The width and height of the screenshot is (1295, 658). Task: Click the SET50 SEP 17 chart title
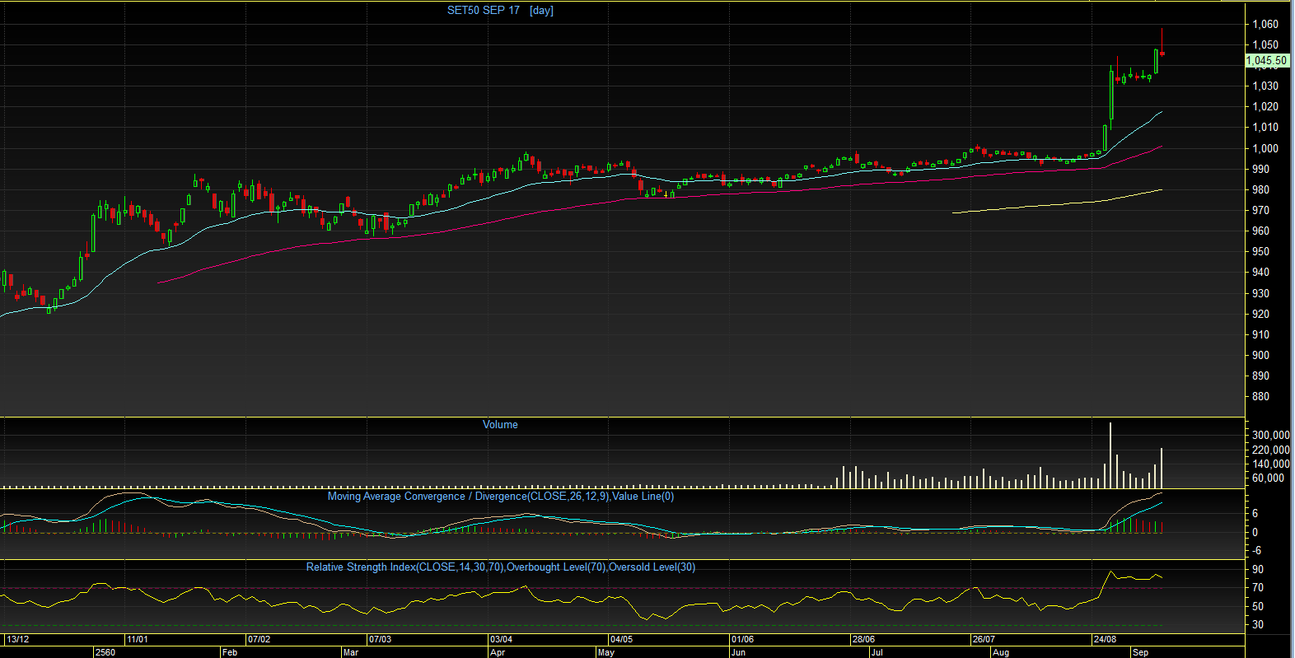coord(484,11)
